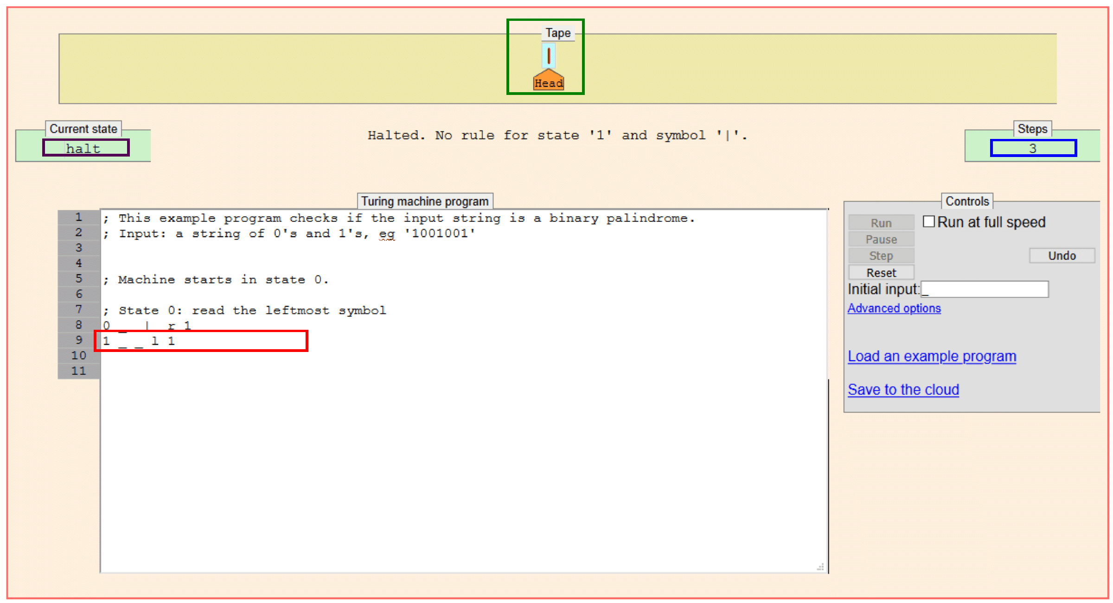Click the resize handle of program editor

820,567
